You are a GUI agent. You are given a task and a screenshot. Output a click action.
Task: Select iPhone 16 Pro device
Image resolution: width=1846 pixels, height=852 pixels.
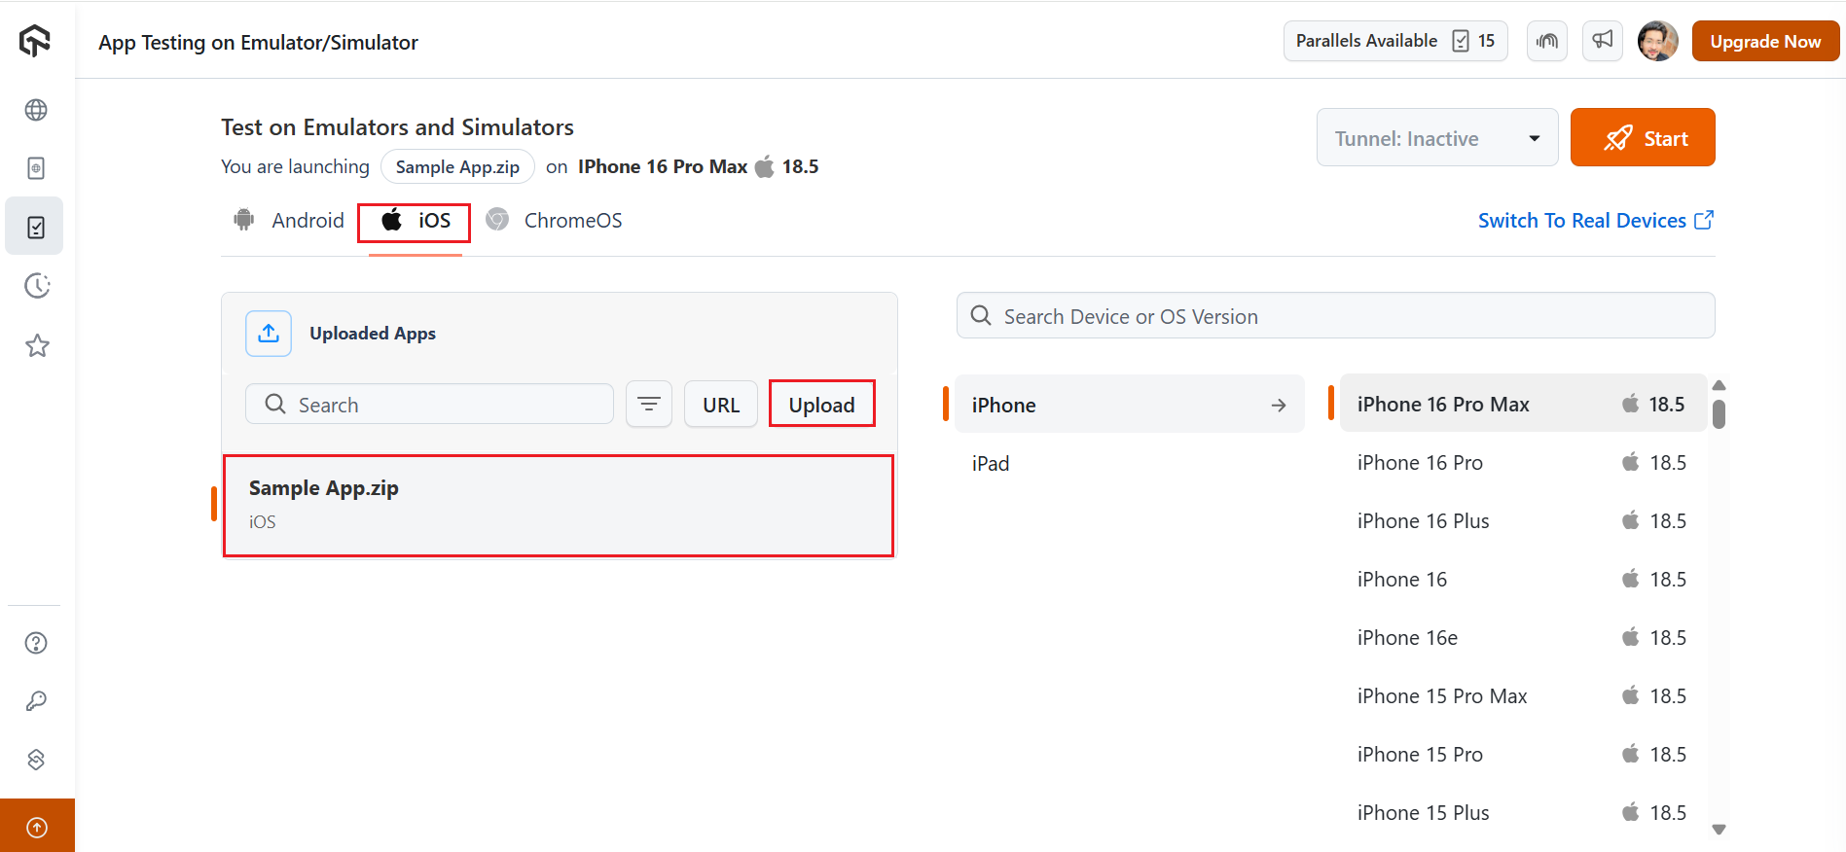click(x=1523, y=462)
